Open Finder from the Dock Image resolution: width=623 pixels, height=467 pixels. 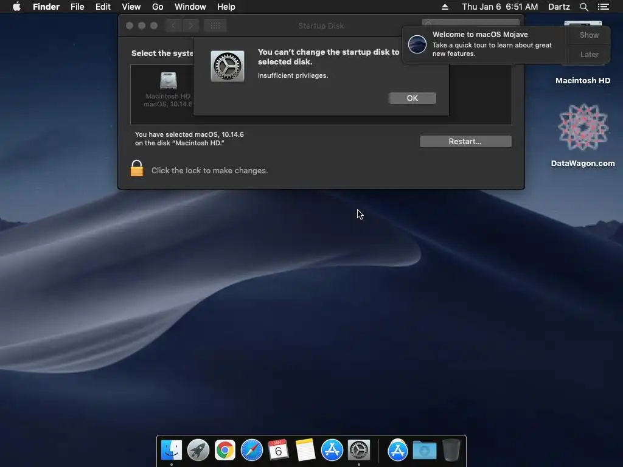(172, 451)
